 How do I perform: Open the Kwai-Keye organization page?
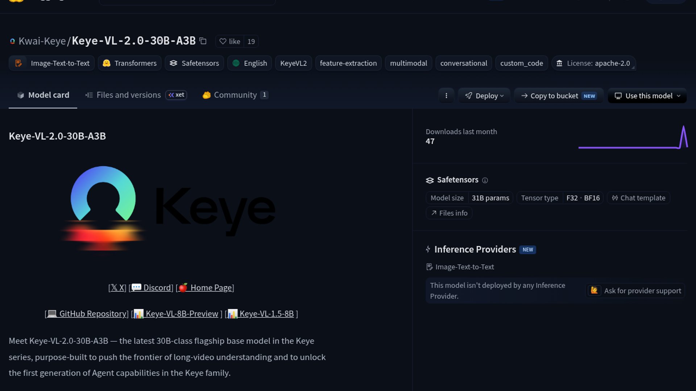click(x=42, y=41)
